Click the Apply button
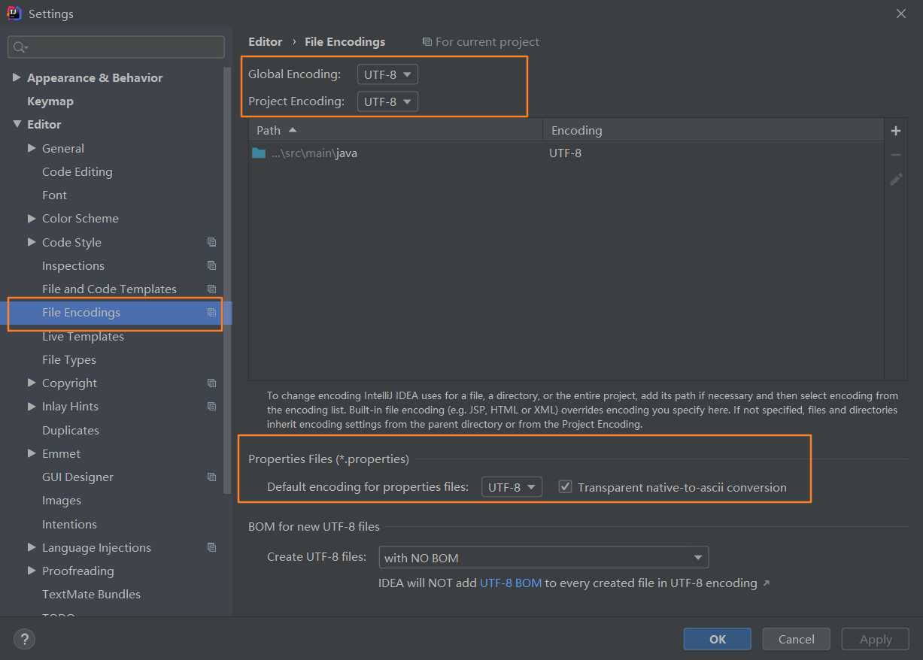 [x=876, y=639]
